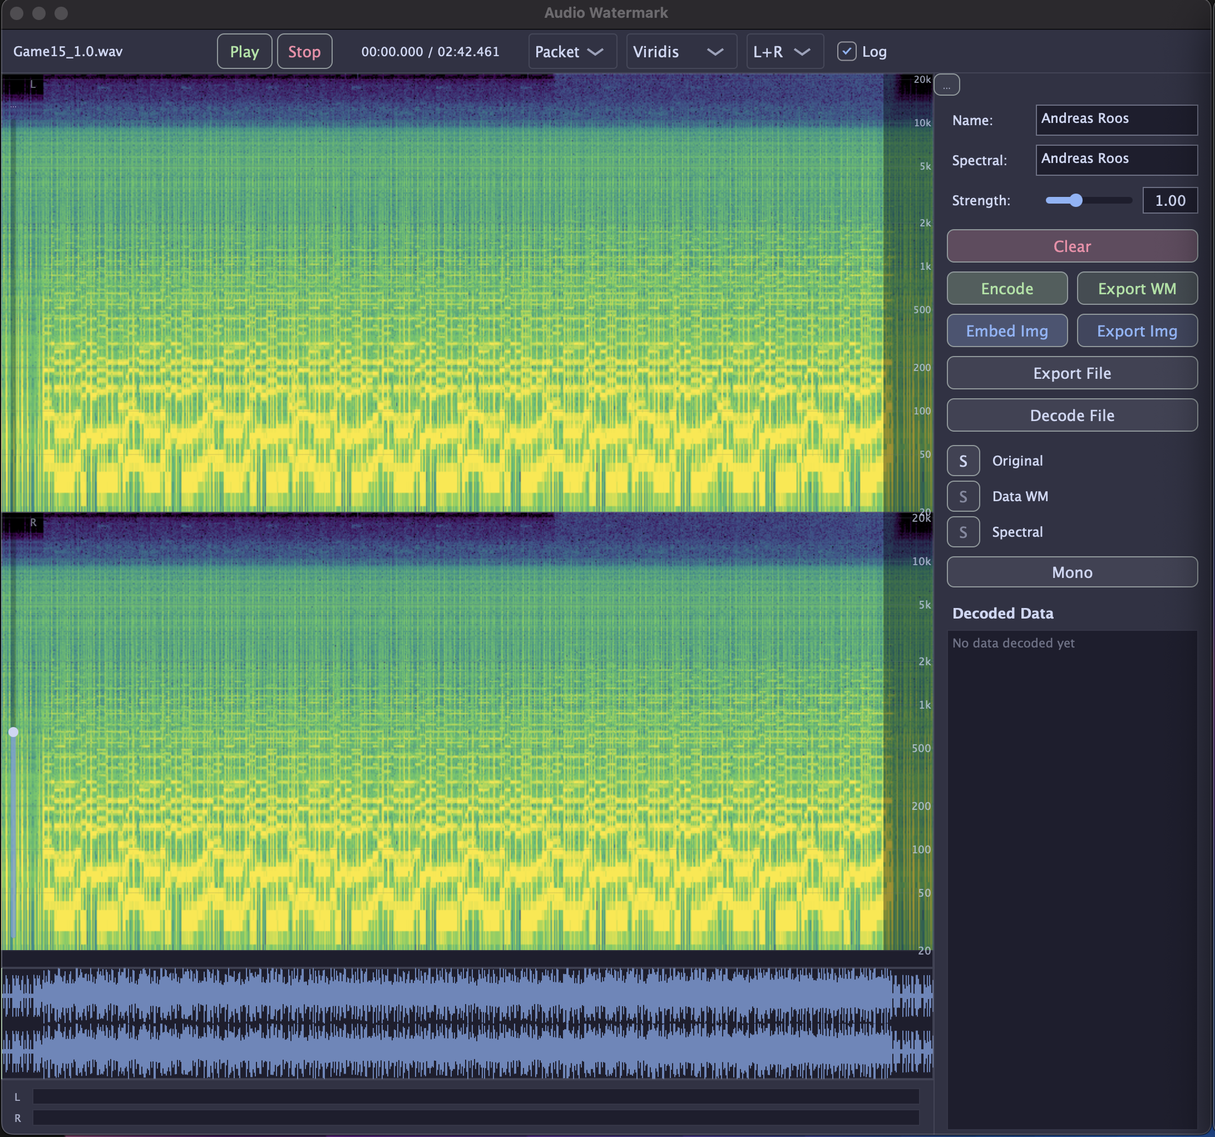Export the watermark with Export WM
Screen dimensions: 1215x1137
pyautogui.click(x=1137, y=288)
